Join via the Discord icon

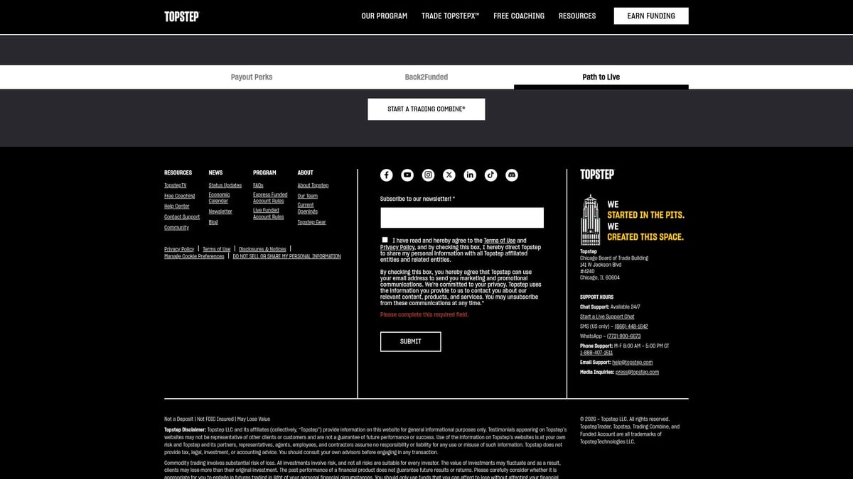pos(512,175)
